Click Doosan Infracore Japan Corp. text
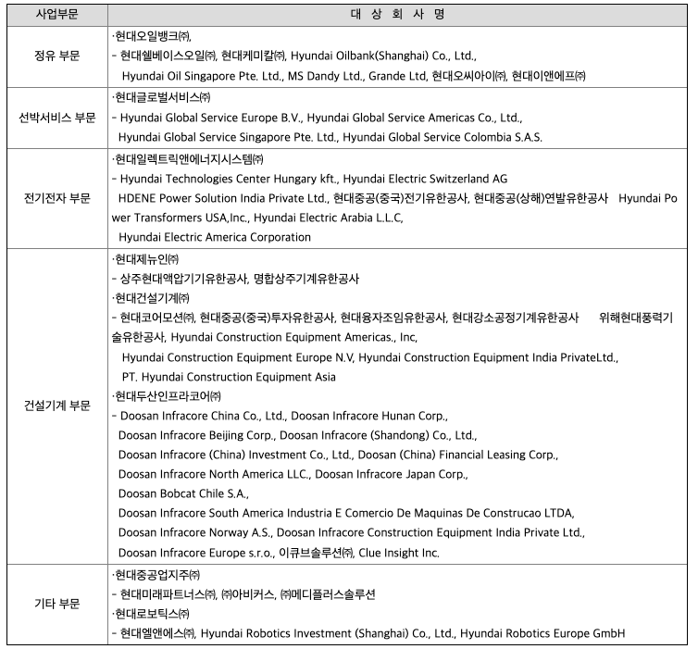698x649 pixels. tap(391, 475)
